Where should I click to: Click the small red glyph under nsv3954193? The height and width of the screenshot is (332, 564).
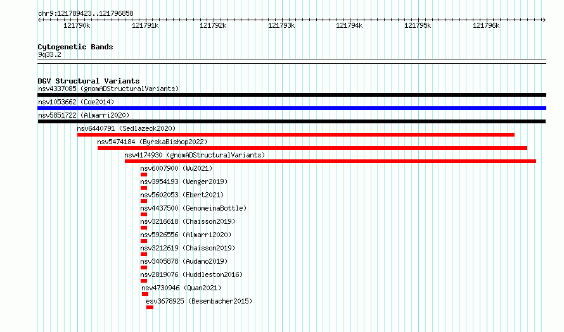tap(144, 188)
